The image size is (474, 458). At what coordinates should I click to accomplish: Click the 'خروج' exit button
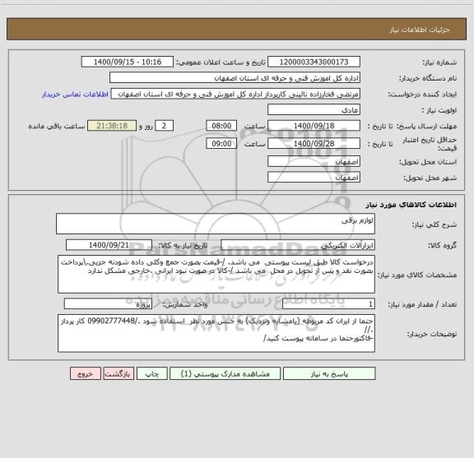pos(86,373)
